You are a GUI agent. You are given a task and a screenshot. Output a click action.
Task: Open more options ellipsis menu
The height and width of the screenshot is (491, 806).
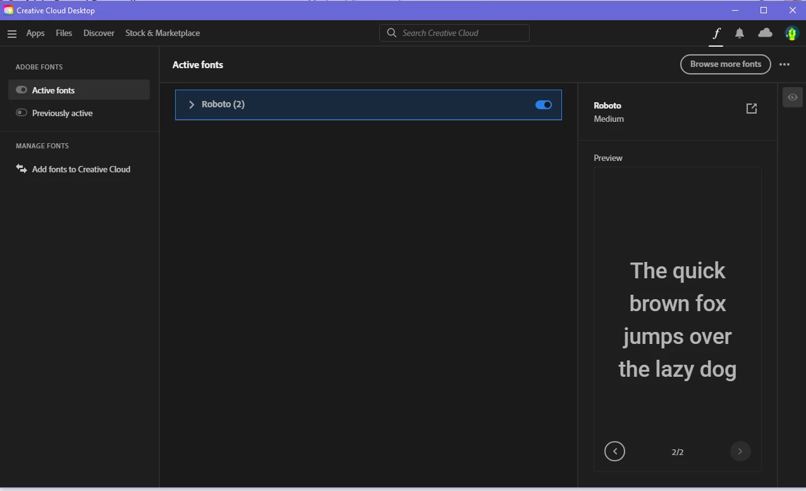pyautogui.click(x=785, y=64)
